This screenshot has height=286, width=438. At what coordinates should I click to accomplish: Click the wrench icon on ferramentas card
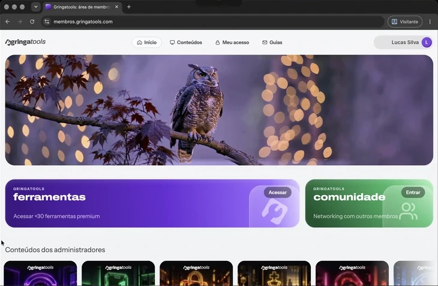tap(274, 213)
